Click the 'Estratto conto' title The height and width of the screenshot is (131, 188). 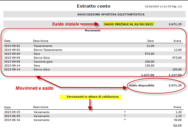(93, 6)
